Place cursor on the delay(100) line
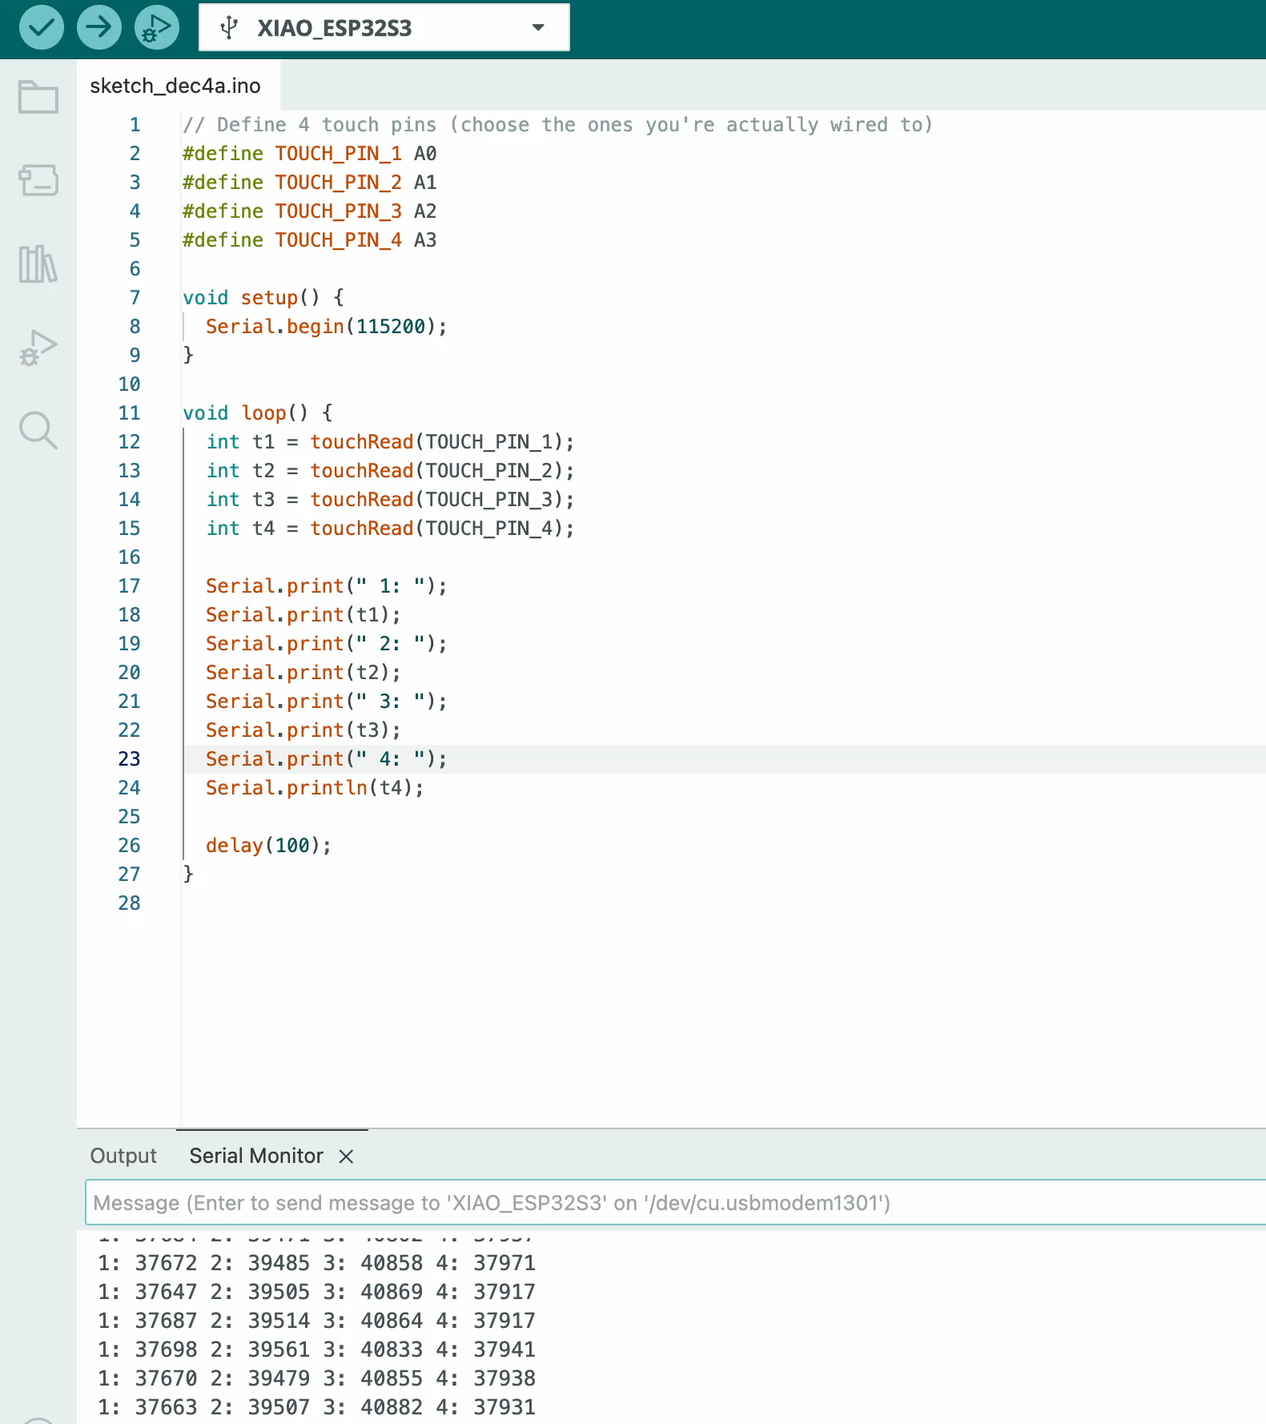This screenshot has height=1424, width=1266. click(x=268, y=846)
